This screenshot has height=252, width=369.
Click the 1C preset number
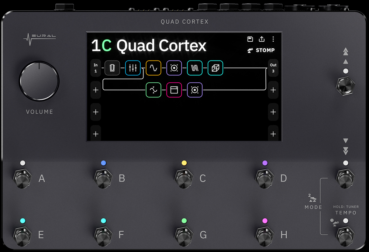(x=101, y=45)
